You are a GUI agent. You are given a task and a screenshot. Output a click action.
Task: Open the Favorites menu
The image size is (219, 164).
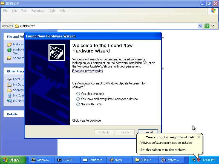coord(38,11)
